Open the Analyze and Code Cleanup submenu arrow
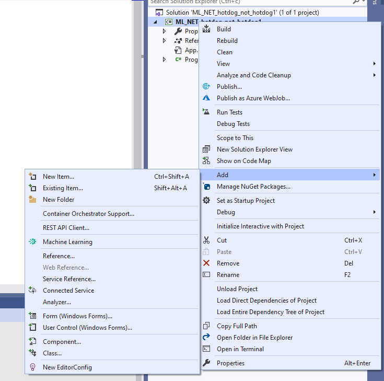 (x=374, y=75)
